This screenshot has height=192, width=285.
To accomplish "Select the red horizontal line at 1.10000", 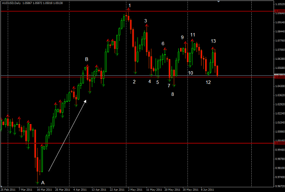I will tap(137, 11).
